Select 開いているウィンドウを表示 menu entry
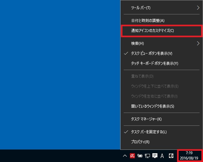The image size is (203, 162). (x=152, y=106)
